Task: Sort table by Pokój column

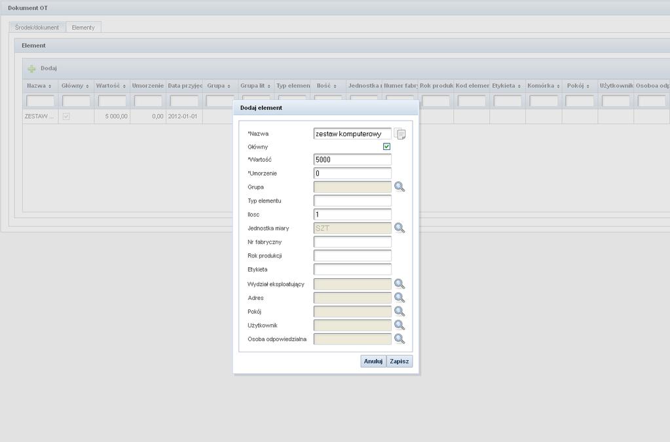Action: 588,86
